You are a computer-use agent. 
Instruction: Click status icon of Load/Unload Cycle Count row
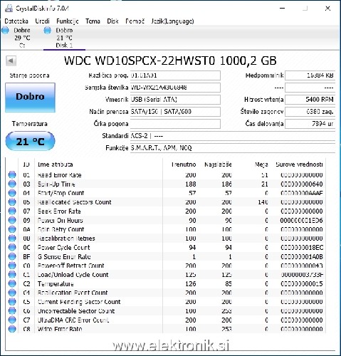(x=12, y=275)
